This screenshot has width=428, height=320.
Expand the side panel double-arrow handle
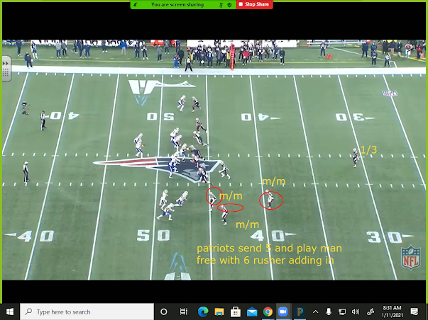[6, 64]
